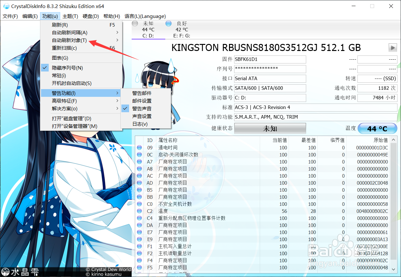This screenshot has height=277, width=401.
Task: Toggle 警告声音 alert sound option
Action: [x=146, y=109]
